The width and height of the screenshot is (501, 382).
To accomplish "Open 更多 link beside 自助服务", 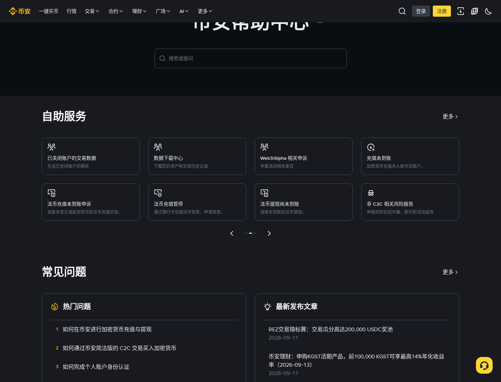I will [450, 116].
